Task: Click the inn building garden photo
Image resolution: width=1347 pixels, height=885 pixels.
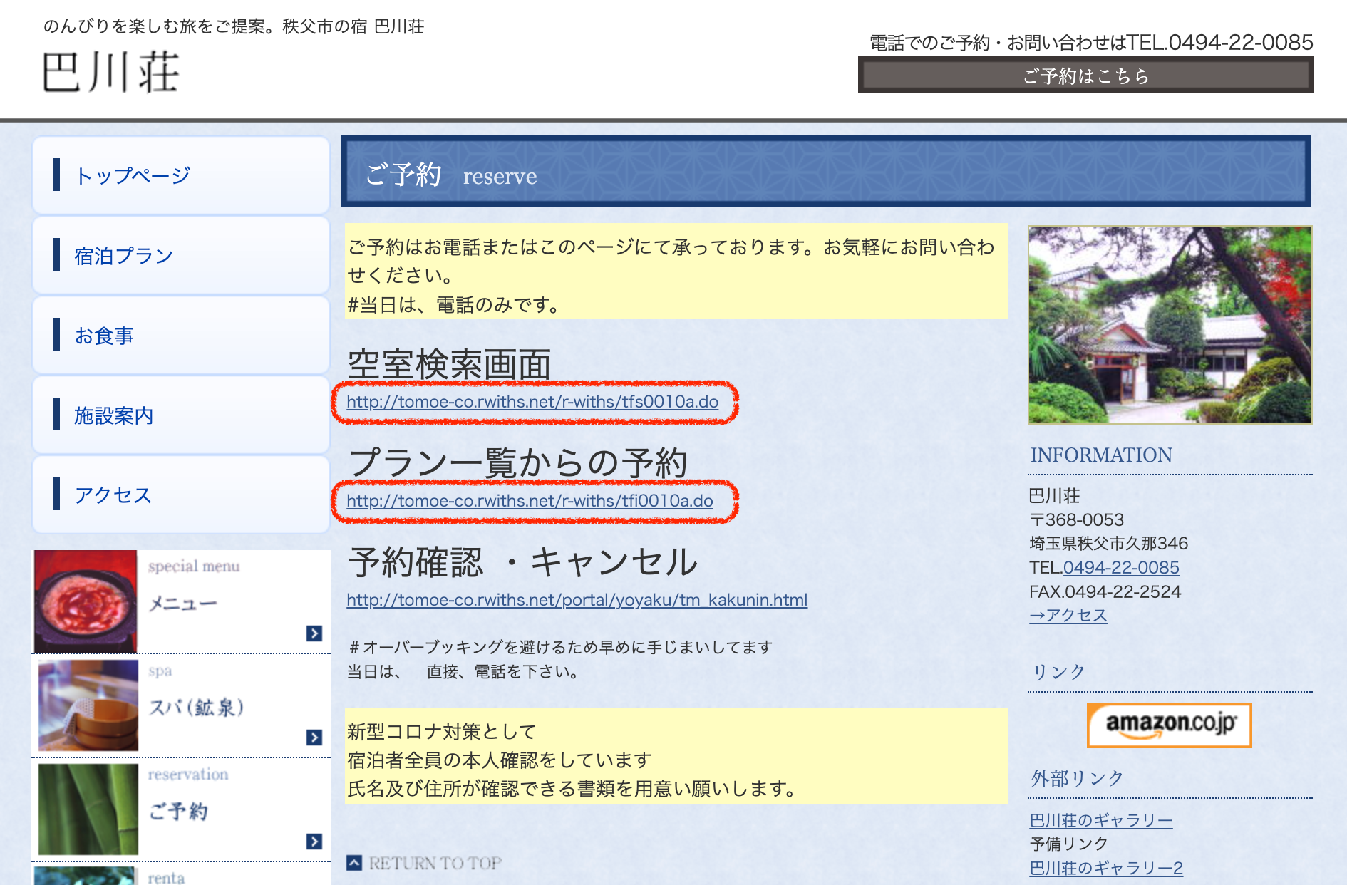Action: point(1170,325)
